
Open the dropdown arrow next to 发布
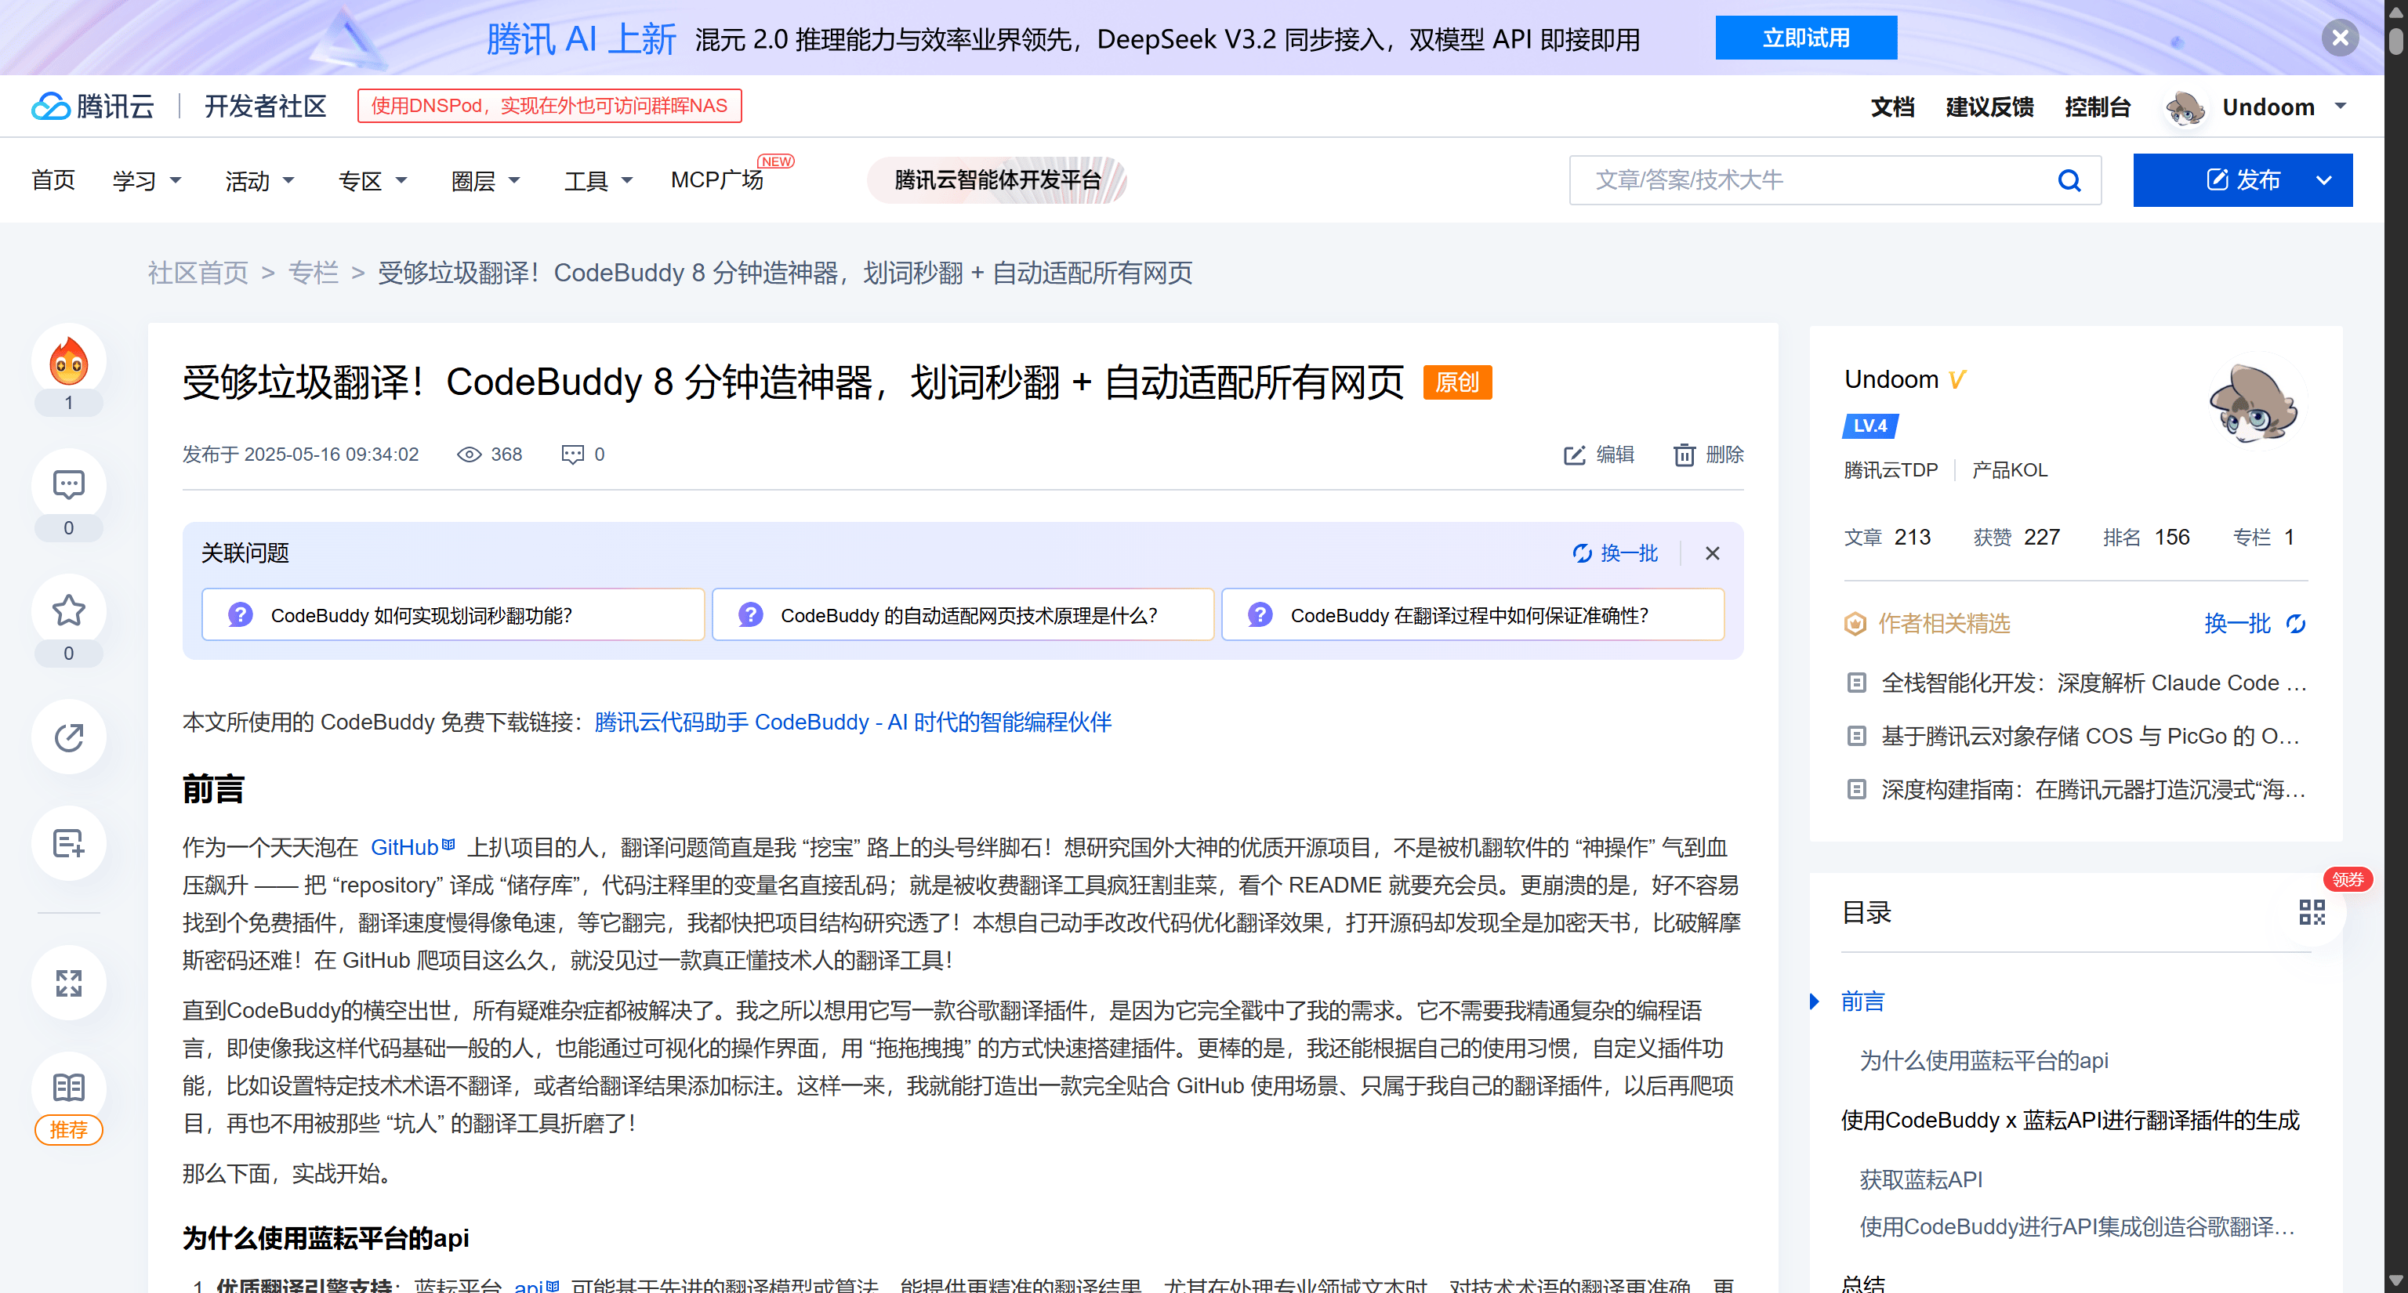2324,180
